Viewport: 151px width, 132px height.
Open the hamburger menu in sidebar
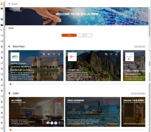click(x=2, y=9)
